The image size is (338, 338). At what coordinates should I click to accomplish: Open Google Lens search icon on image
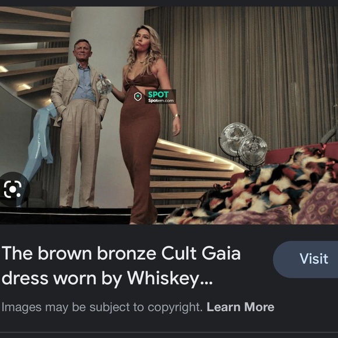click(x=13, y=189)
